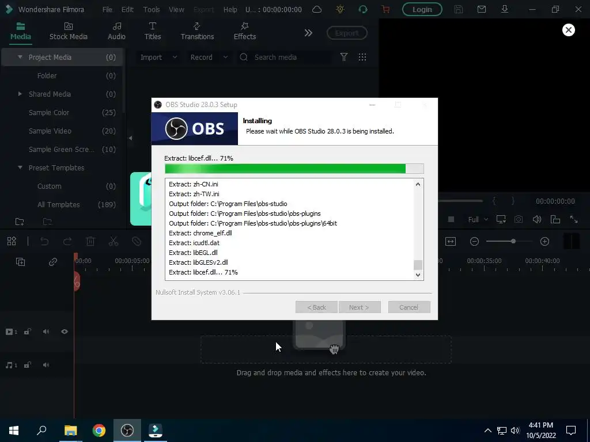The image size is (590, 442).
Task: Click the redo arrow in timeline toolbar
Action: coord(67,241)
